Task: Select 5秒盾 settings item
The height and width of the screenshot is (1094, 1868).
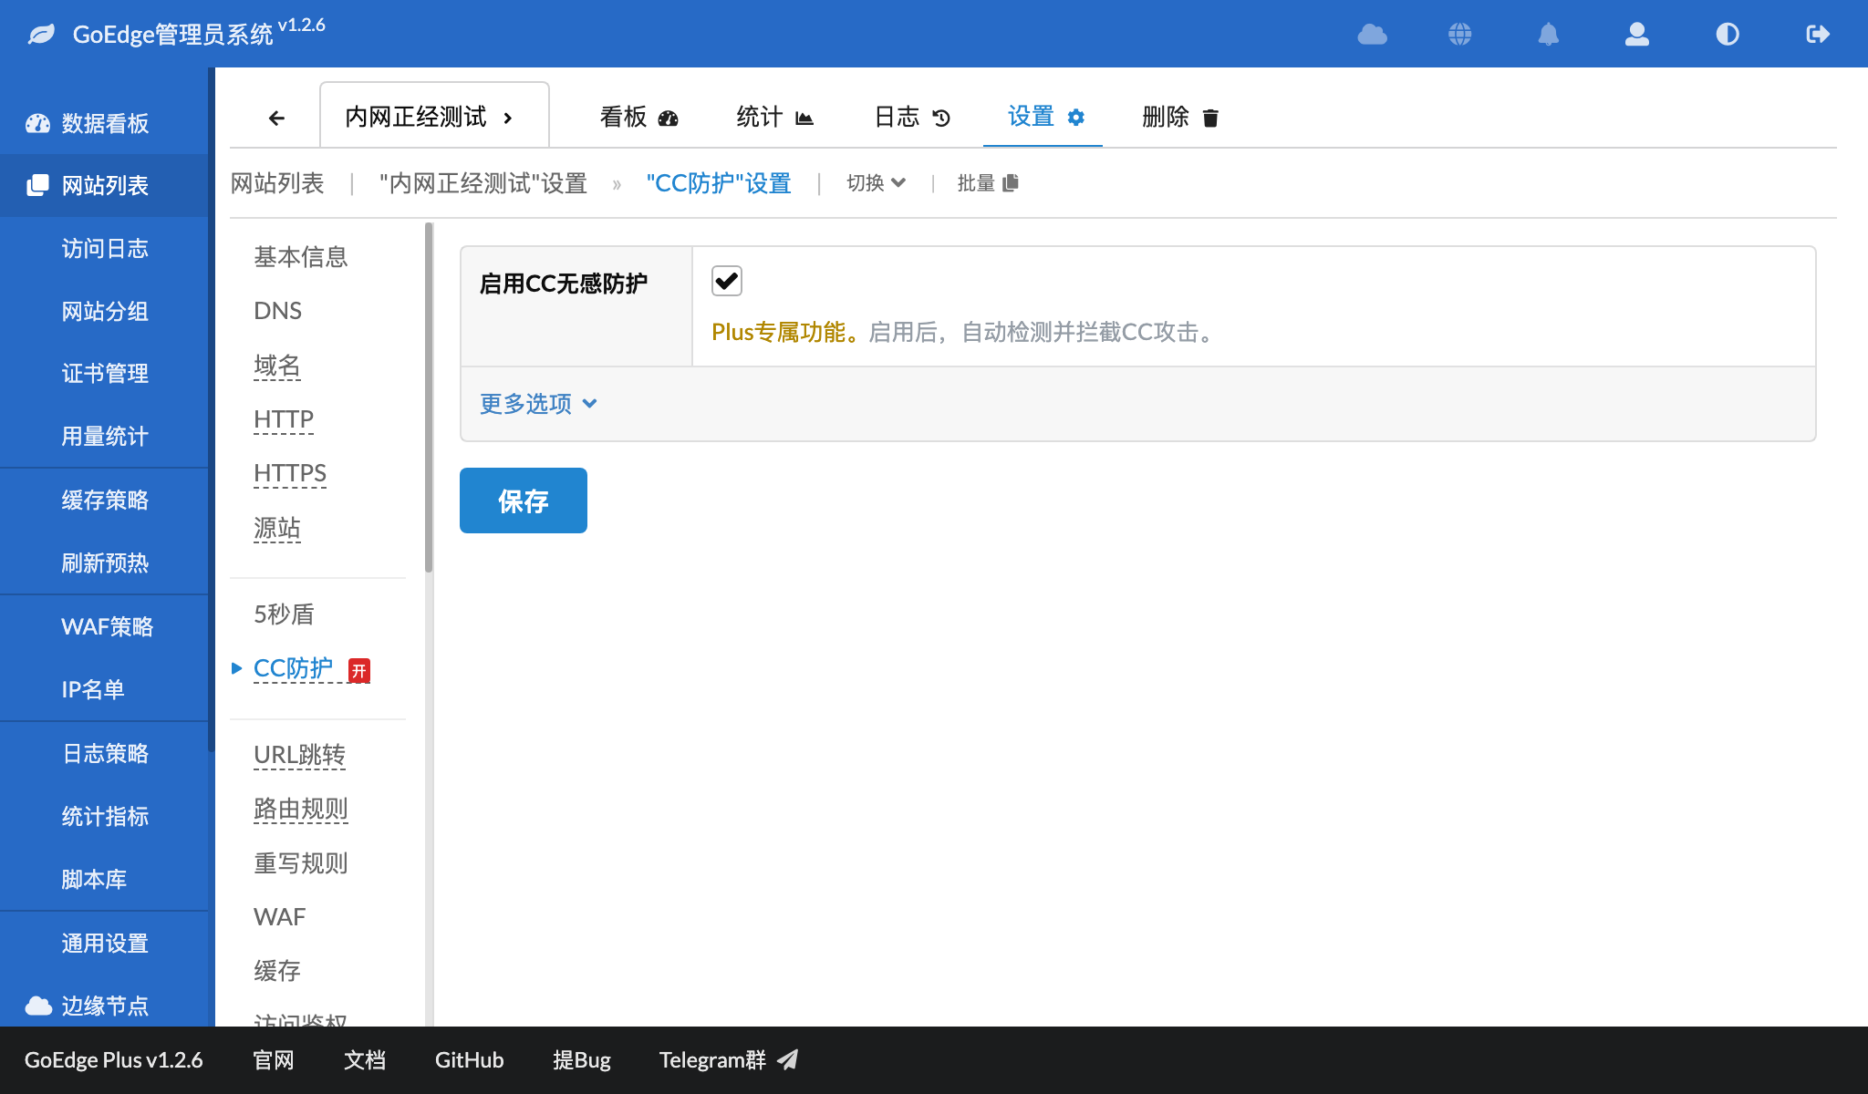Action: (x=284, y=614)
